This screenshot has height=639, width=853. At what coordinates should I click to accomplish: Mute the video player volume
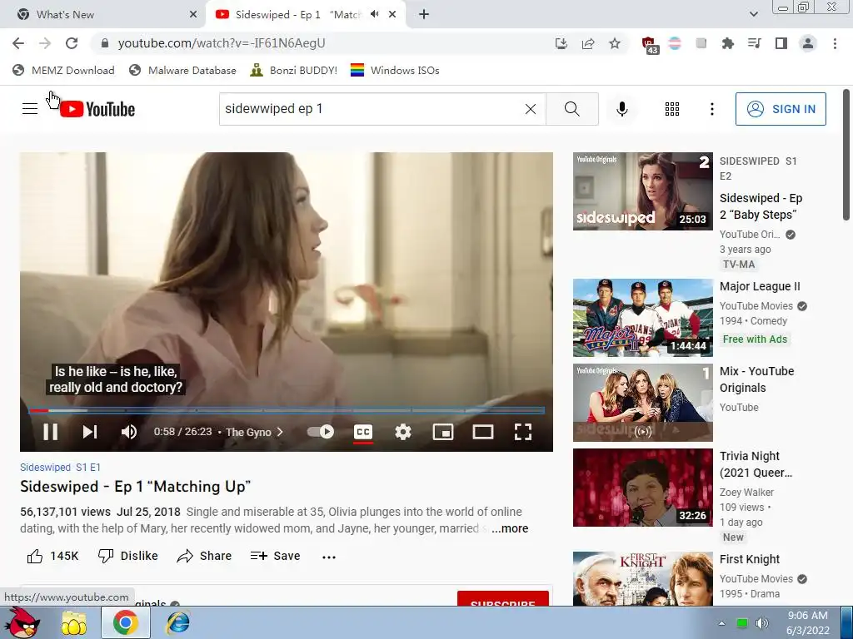tap(129, 432)
